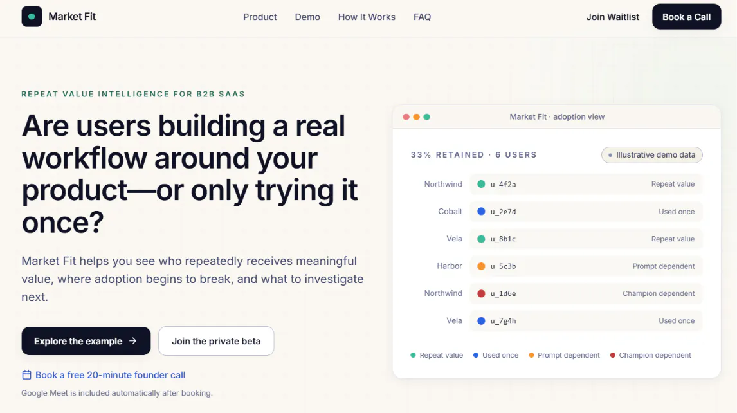Click Repeat value legend entry
The height and width of the screenshot is (413, 737).
coord(437,355)
